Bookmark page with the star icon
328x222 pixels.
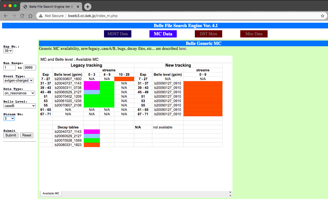(x=322, y=16)
